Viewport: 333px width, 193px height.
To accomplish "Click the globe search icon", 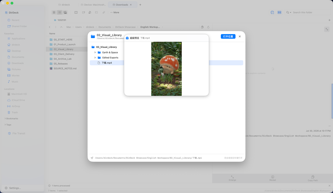I will click(x=272, y=12).
